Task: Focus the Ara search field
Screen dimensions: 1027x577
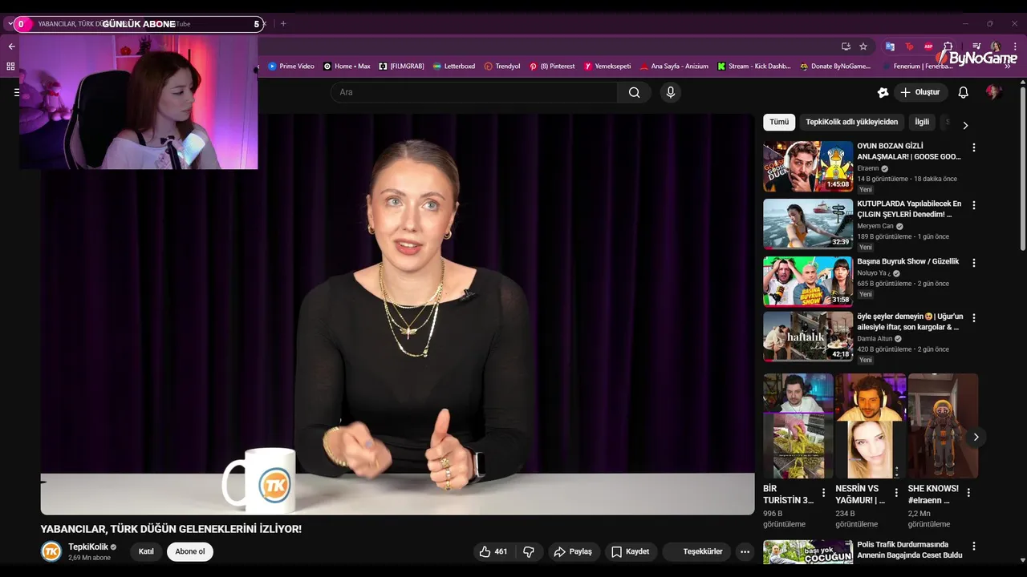Action: [x=474, y=92]
